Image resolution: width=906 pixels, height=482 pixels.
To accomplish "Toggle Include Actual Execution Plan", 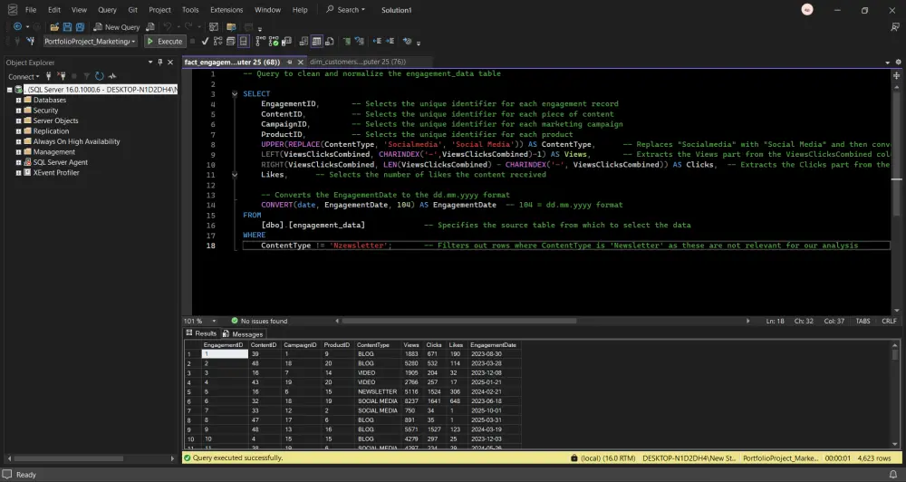I will [263, 42].
